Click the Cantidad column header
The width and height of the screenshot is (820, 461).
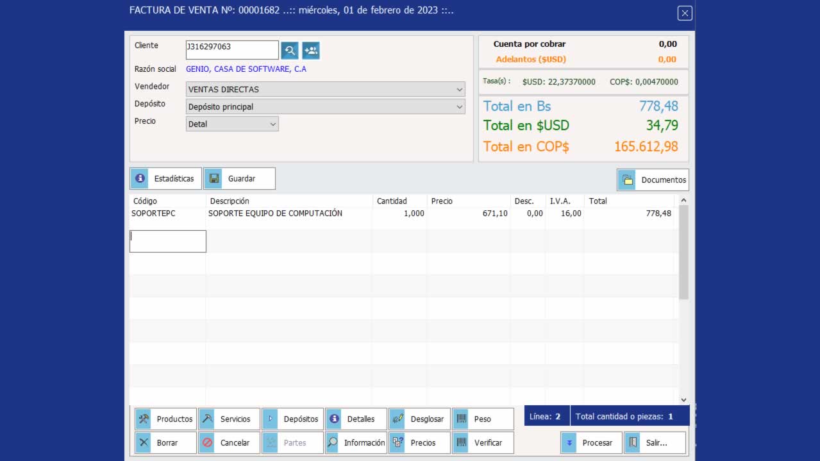click(x=400, y=201)
